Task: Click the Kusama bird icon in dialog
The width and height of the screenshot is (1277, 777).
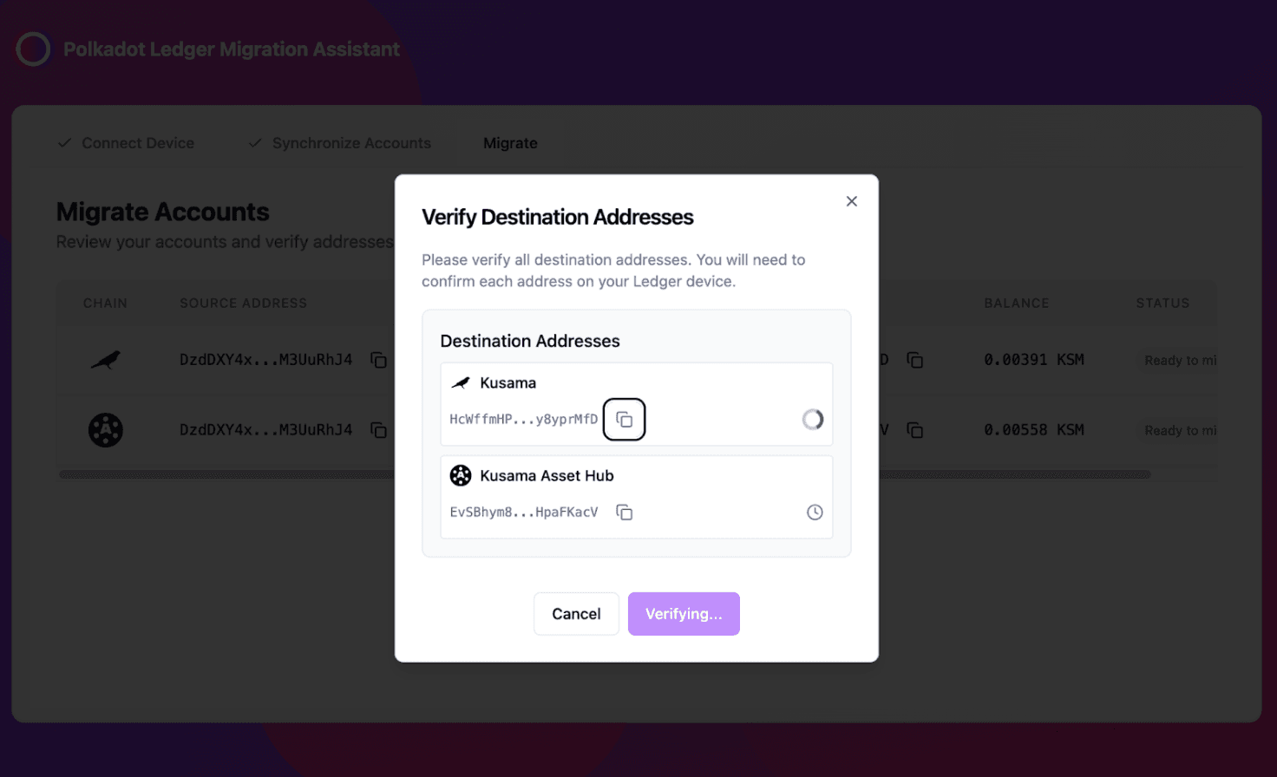Action: pos(461,383)
